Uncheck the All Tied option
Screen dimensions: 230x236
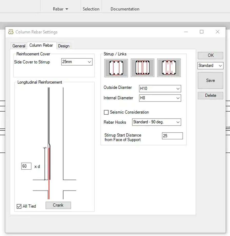click(x=19, y=206)
